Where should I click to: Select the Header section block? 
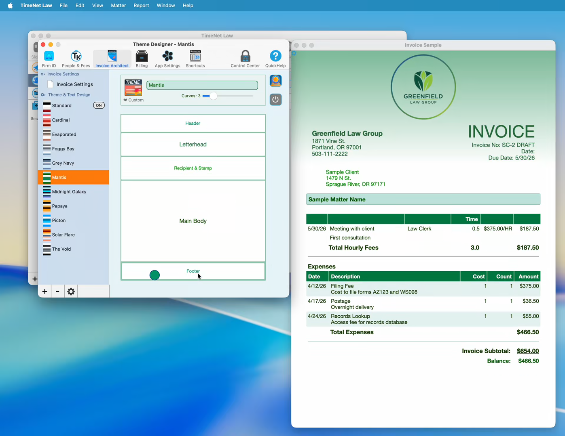[x=193, y=123]
